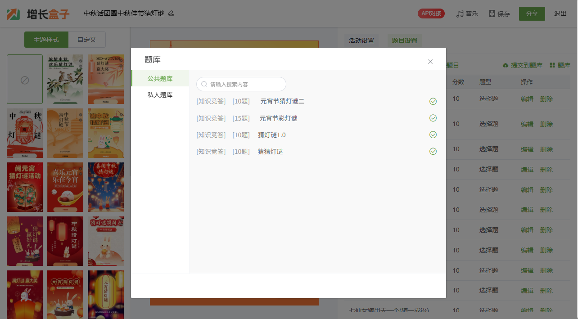The image size is (578, 319).
Task: Click the red API对接 badge button
Action: click(x=431, y=13)
